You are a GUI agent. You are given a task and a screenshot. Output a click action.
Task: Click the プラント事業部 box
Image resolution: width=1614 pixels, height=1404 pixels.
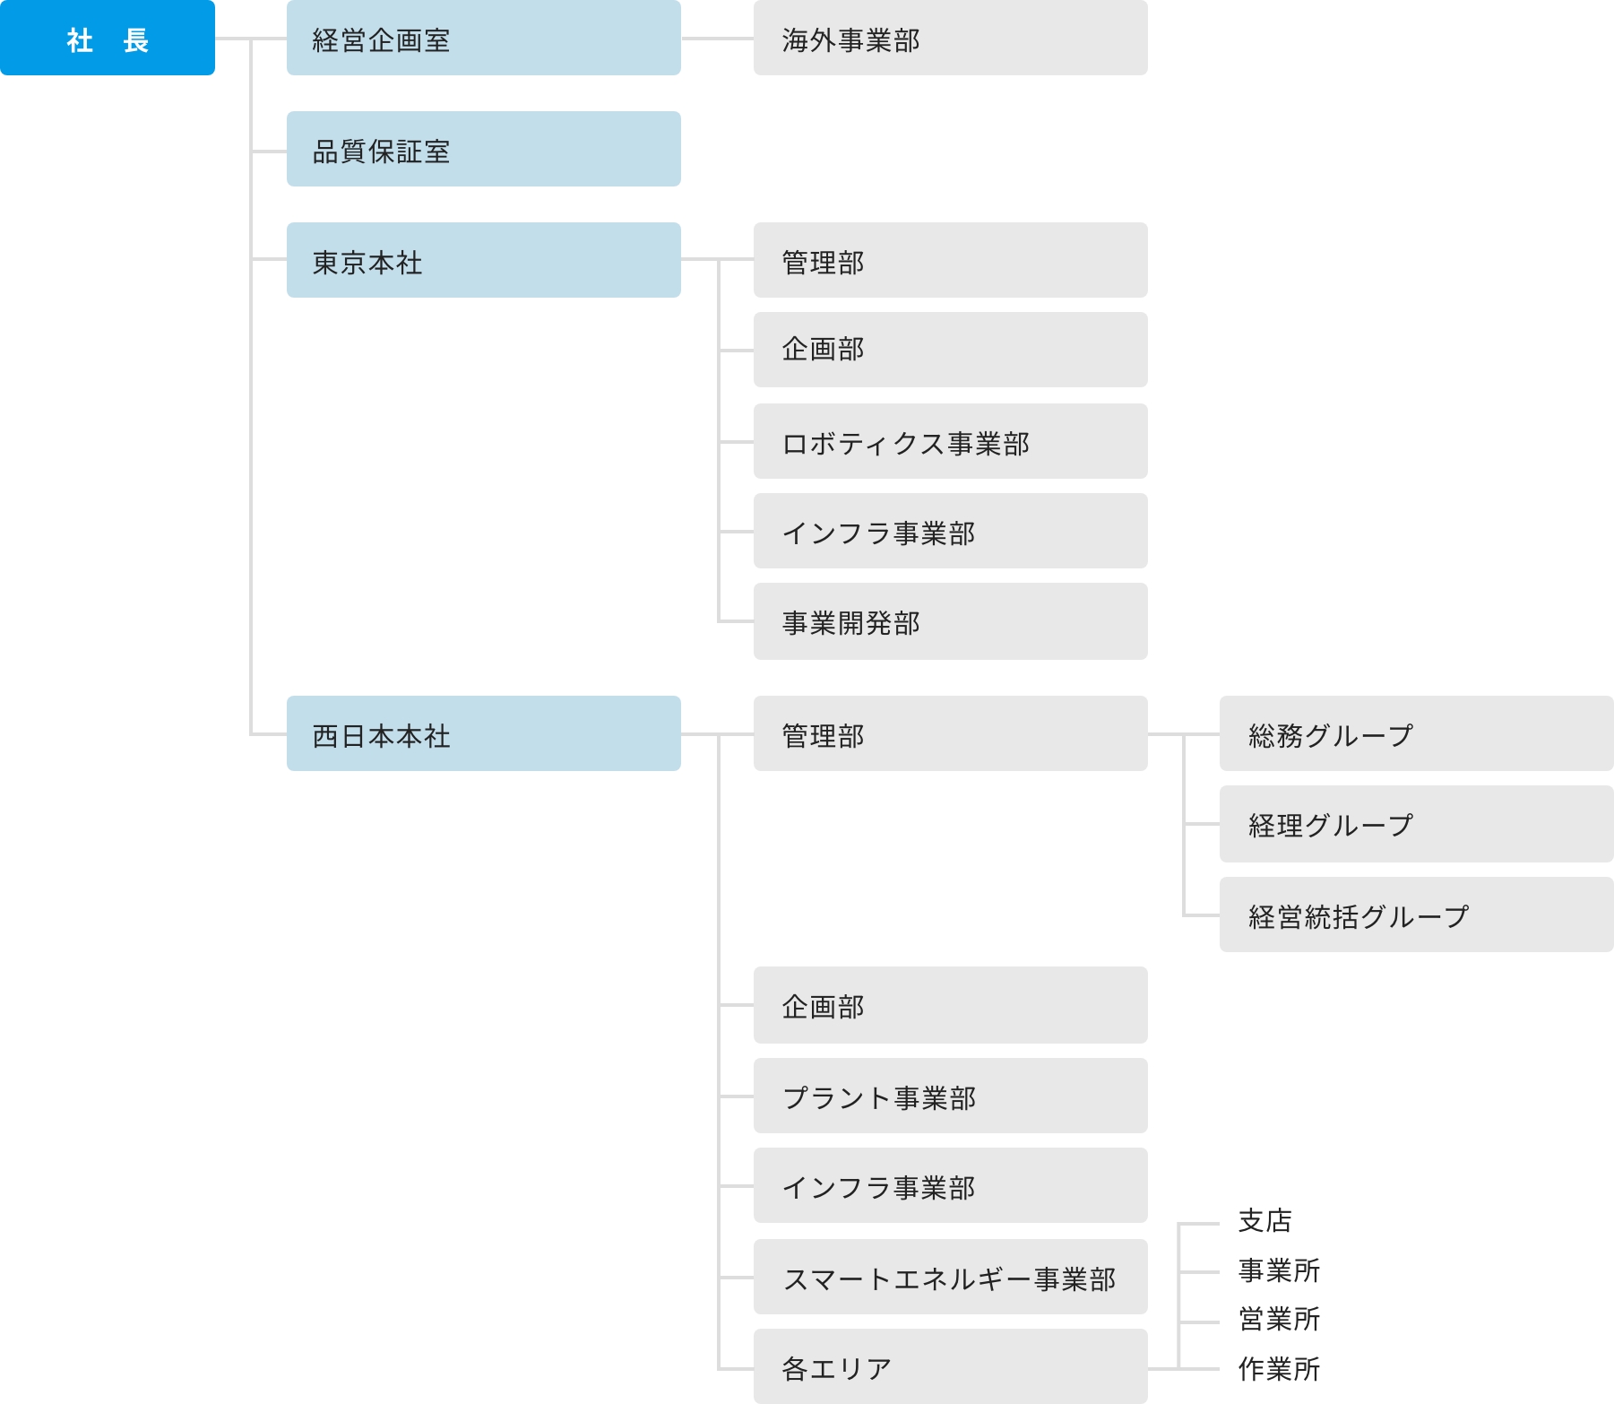[950, 1096]
